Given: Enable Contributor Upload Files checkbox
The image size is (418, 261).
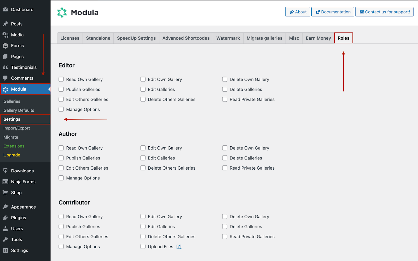Looking at the screenshot, I should click(x=143, y=246).
